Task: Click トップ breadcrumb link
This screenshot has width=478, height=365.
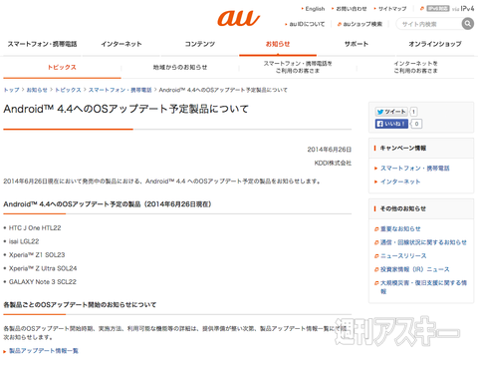Action: (11, 90)
